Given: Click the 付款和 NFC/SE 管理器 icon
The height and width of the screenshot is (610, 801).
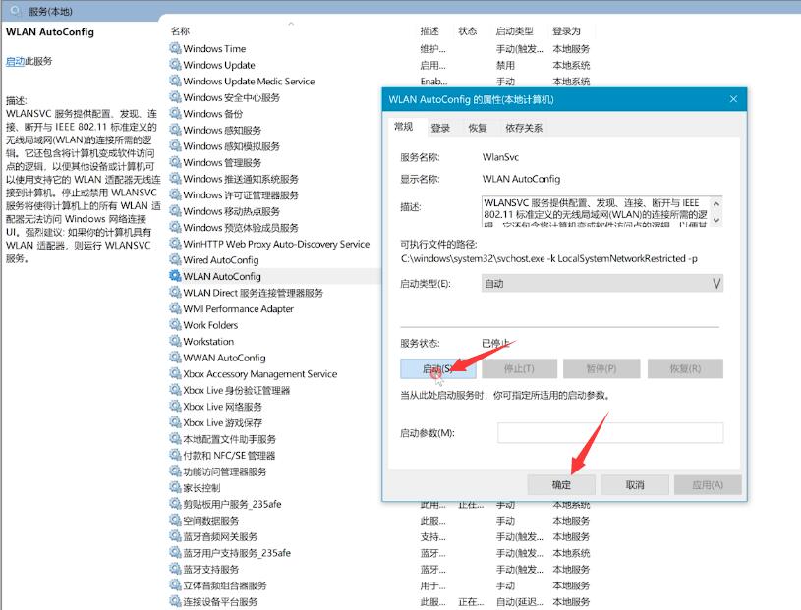Looking at the screenshot, I should tap(175, 456).
